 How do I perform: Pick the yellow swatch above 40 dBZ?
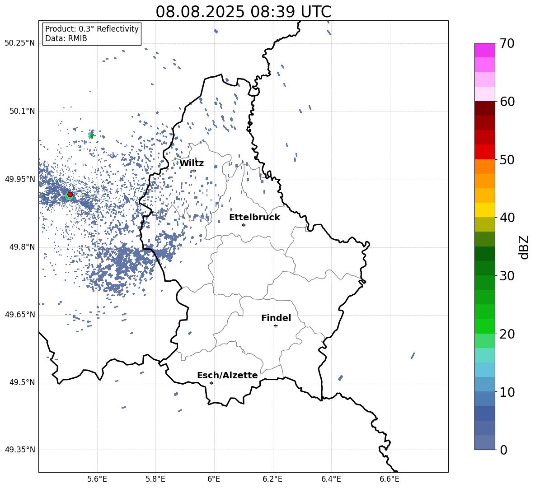pos(484,210)
